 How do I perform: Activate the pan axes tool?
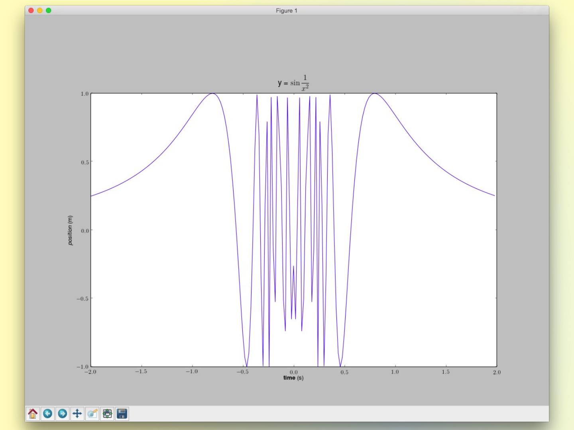click(x=77, y=414)
